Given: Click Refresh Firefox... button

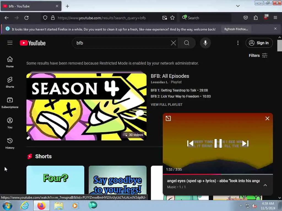Looking at the screenshot, I should coord(236,29).
